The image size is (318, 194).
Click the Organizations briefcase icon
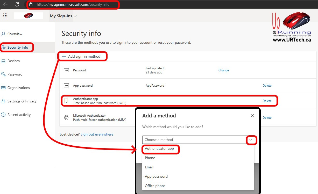[3, 88]
